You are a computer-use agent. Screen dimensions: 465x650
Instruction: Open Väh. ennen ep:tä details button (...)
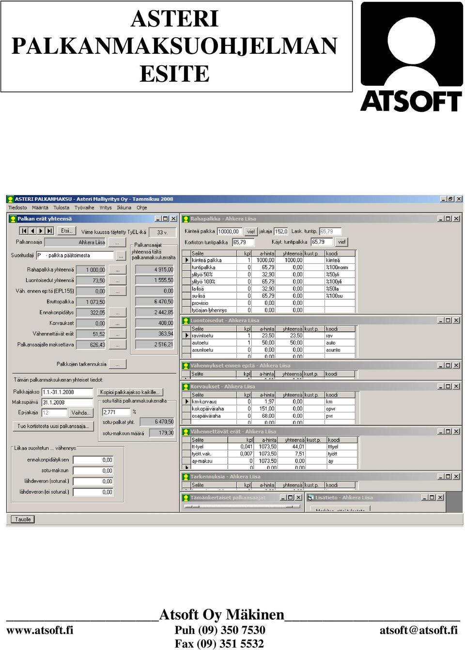(x=117, y=291)
